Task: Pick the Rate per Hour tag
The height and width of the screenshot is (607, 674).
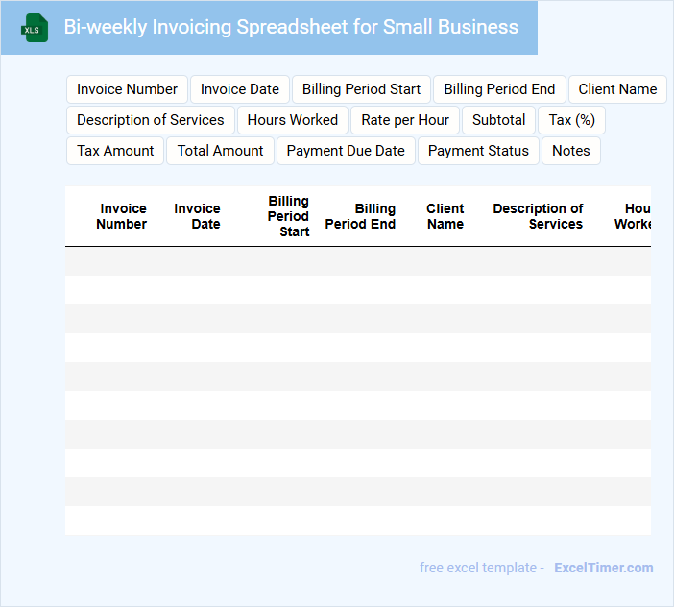Action: pos(405,120)
